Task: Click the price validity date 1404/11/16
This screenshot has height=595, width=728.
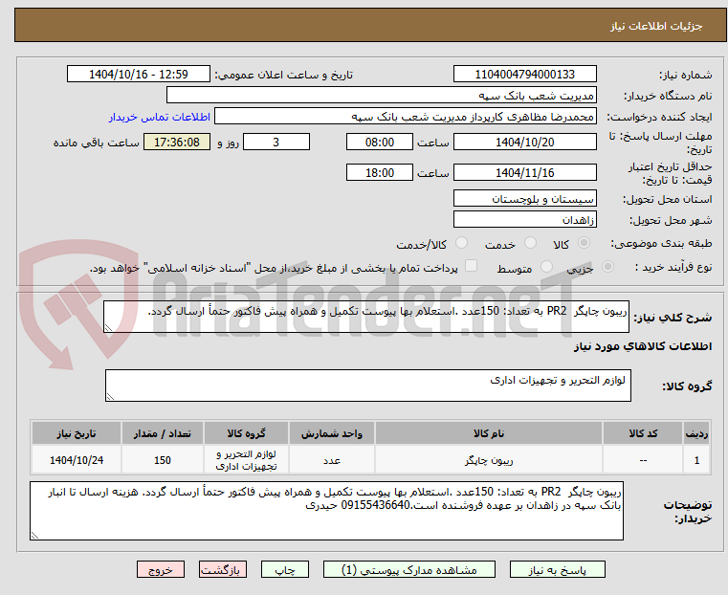Action: [x=524, y=172]
